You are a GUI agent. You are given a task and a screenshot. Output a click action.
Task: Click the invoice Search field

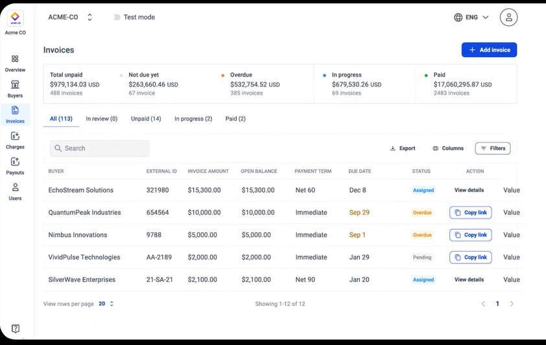[99, 149]
